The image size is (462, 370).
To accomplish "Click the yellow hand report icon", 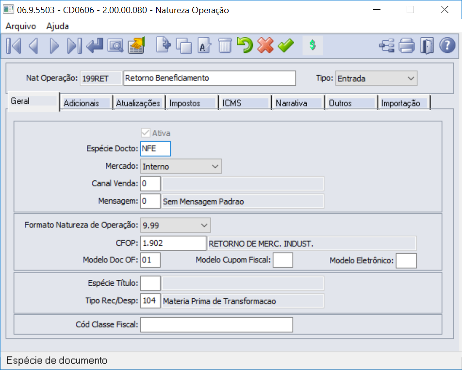I will point(136,45).
